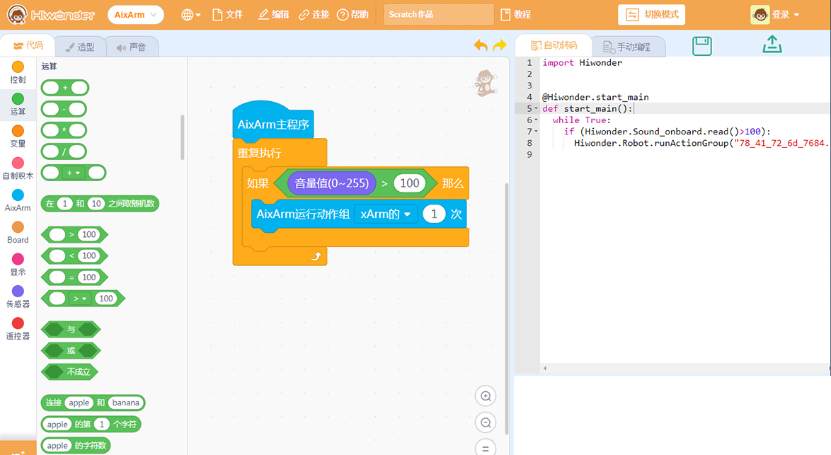Click the workspace reset zoom button

click(486, 448)
